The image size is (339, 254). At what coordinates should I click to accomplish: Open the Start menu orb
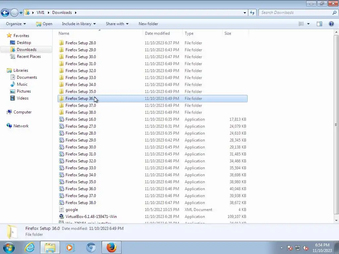click(9, 247)
